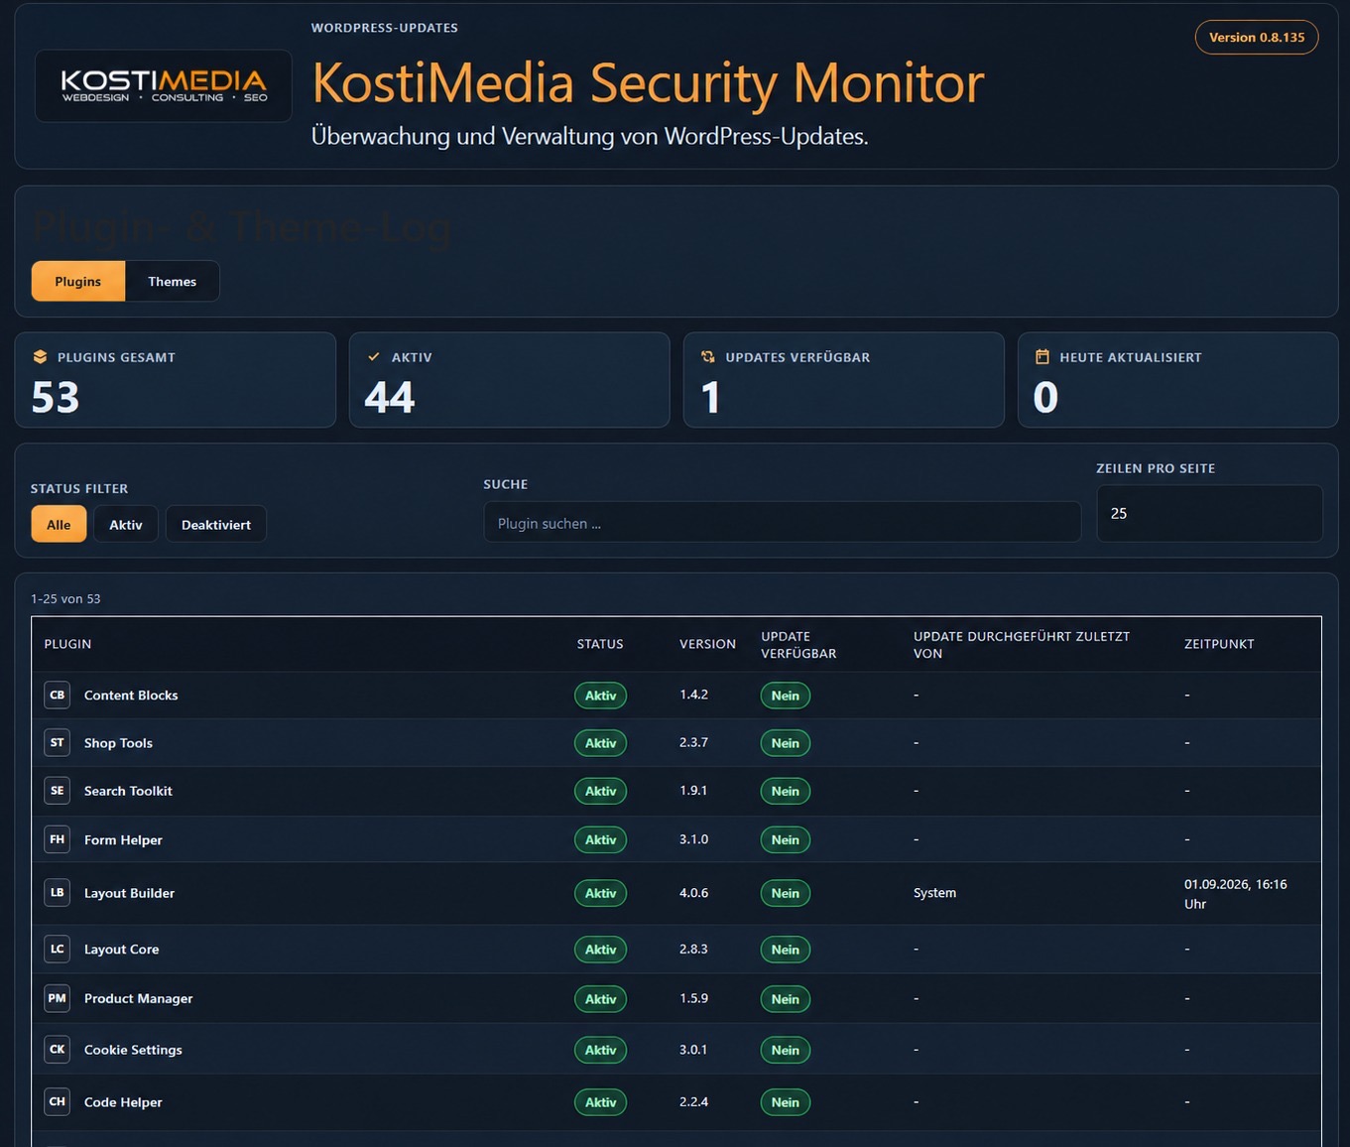Click the Heute Aktualisiert 0 card
The width and height of the screenshot is (1350, 1147).
click(x=1178, y=380)
